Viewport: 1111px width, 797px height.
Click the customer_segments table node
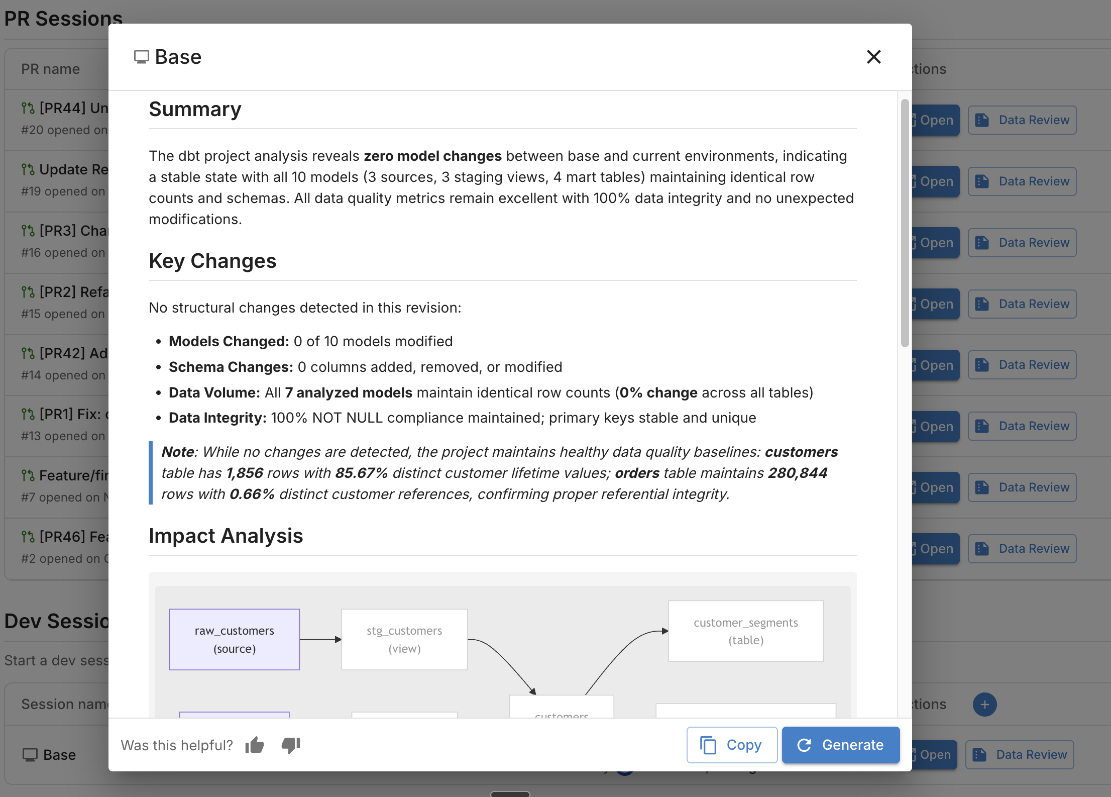pos(746,631)
